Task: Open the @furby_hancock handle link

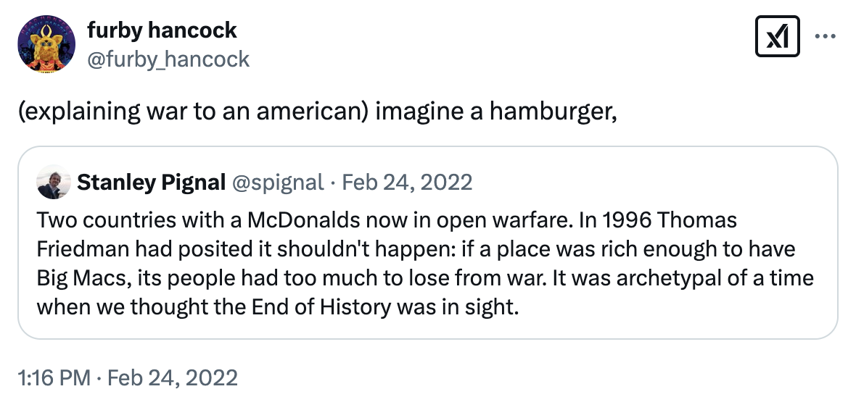Action: (x=168, y=59)
